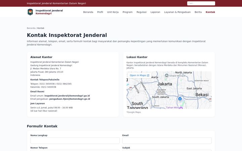Screen dimensions: 242x151
Task: Navigate to Laporan
Action: [x=155, y=12]
